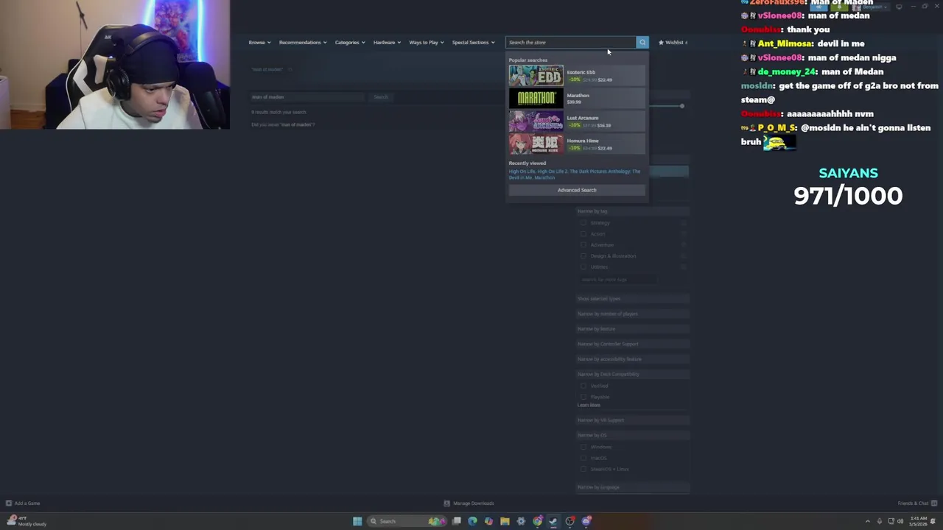Open the Marathon game thumbnail
Viewport: 943px width, 530px height.
536,99
